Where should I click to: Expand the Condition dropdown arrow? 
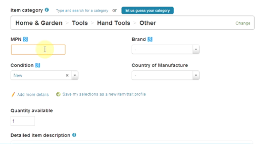point(75,75)
